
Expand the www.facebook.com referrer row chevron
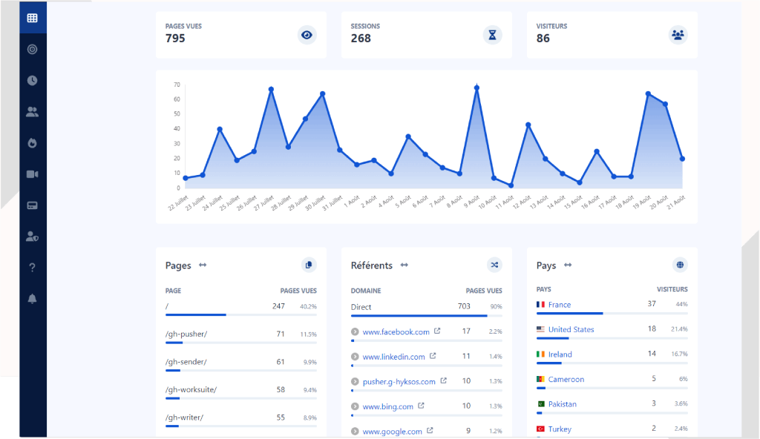355,332
